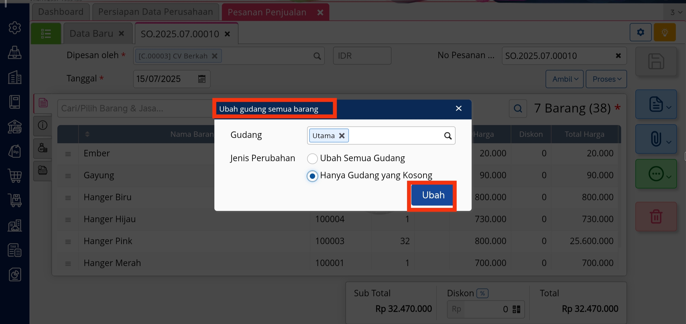Click search magnifier in Gudang field
Image resolution: width=686 pixels, height=324 pixels.
coord(448,136)
